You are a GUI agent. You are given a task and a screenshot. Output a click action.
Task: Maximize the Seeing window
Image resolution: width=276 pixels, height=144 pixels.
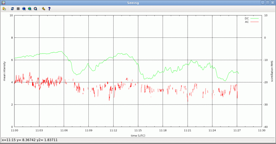tap(267, 3)
